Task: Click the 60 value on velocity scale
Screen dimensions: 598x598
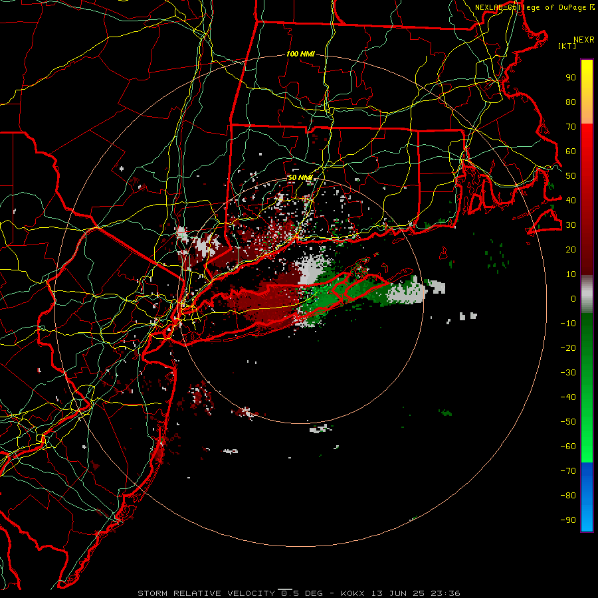Action: point(571,151)
